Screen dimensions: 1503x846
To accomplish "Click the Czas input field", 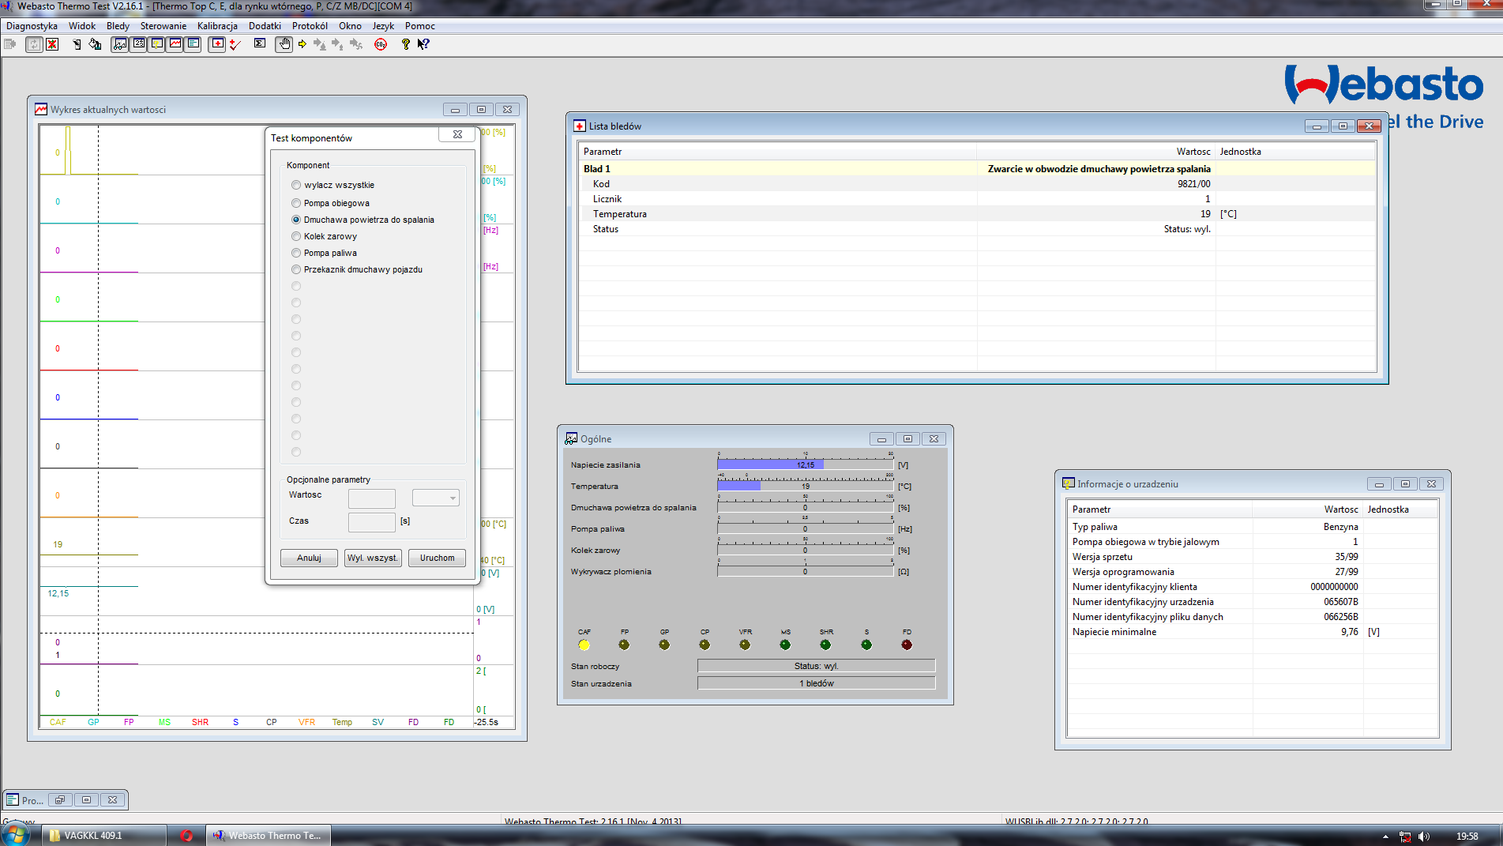I will pyautogui.click(x=372, y=522).
